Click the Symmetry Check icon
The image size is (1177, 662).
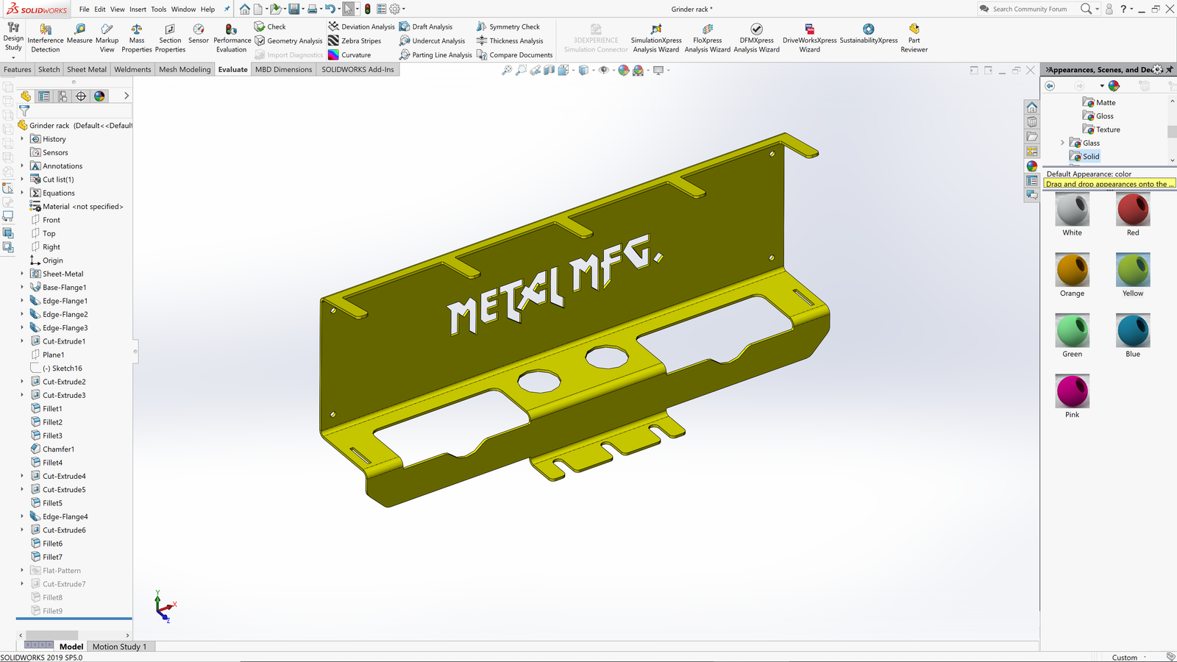click(x=482, y=26)
